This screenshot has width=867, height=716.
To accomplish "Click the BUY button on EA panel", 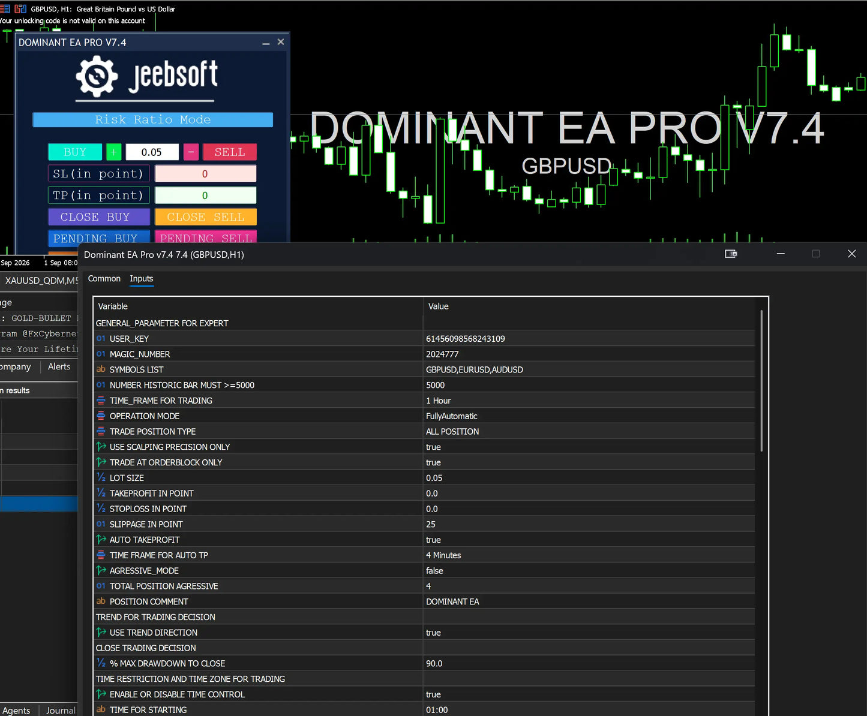I will (x=75, y=152).
